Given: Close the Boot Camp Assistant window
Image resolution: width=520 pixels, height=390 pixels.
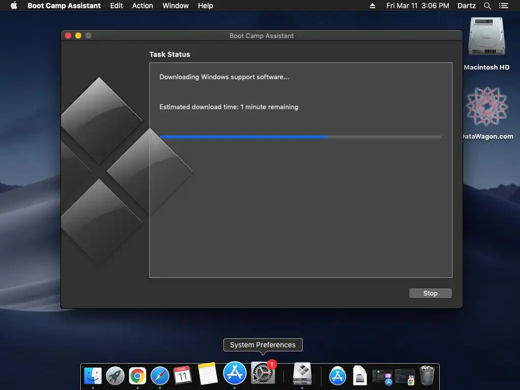Looking at the screenshot, I should (68, 36).
